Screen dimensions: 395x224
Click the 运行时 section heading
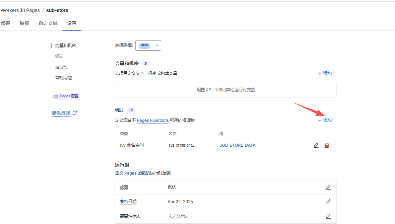point(122,165)
